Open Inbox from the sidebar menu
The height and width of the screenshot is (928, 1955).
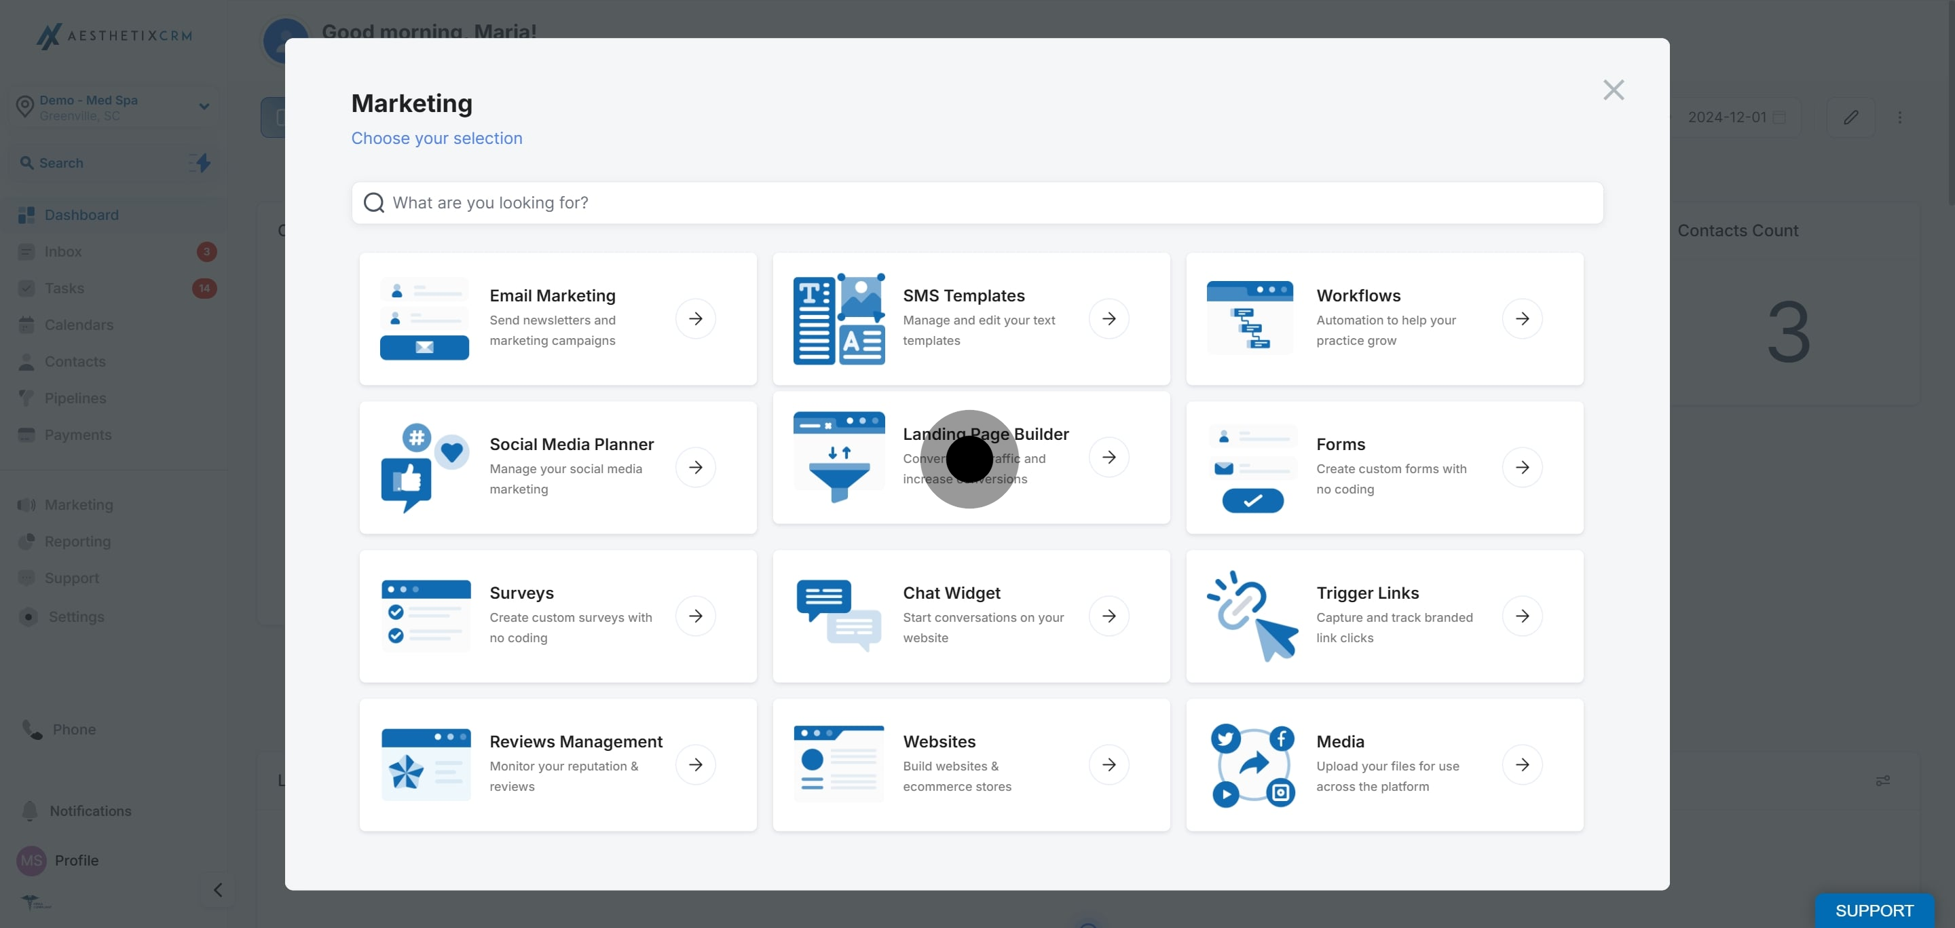coord(63,252)
